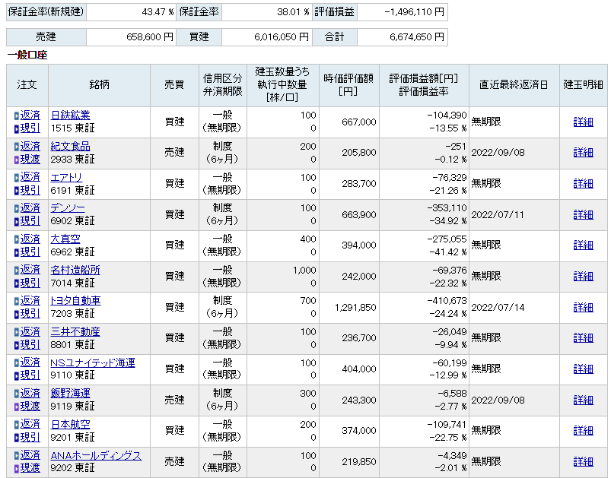Open the トヨタ自動車 stock page link
The image size is (611, 478).
coord(75,301)
